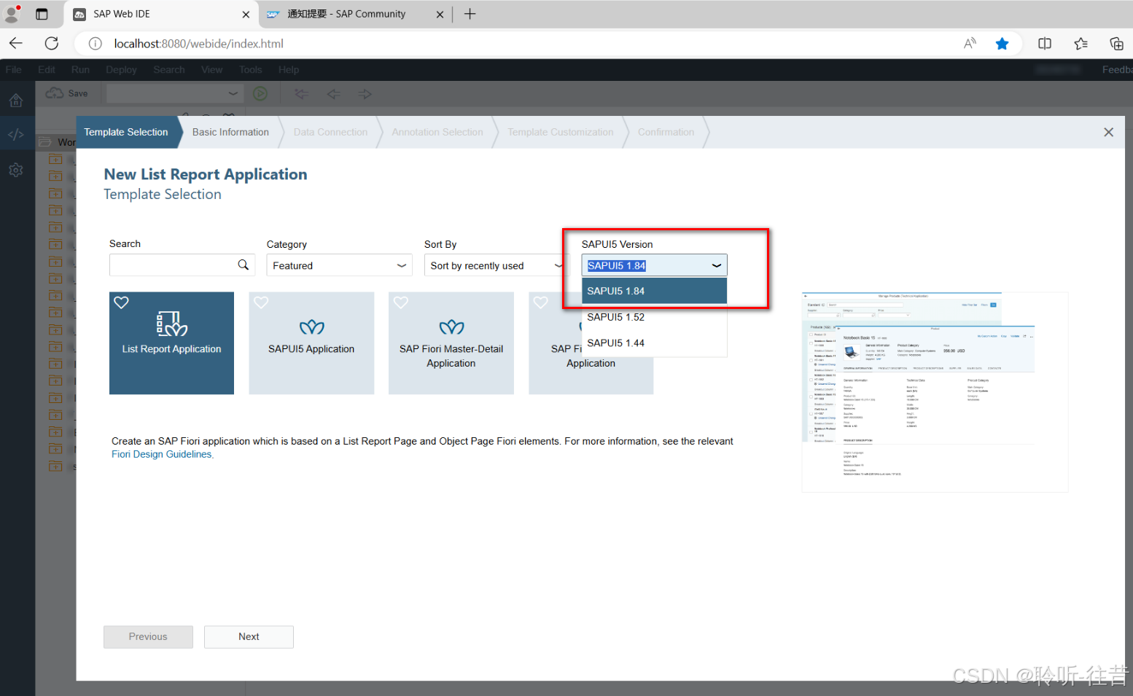Viewport: 1133px width, 696px height.
Task: Go to Template Customization wizard step
Action: pos(561,132)
